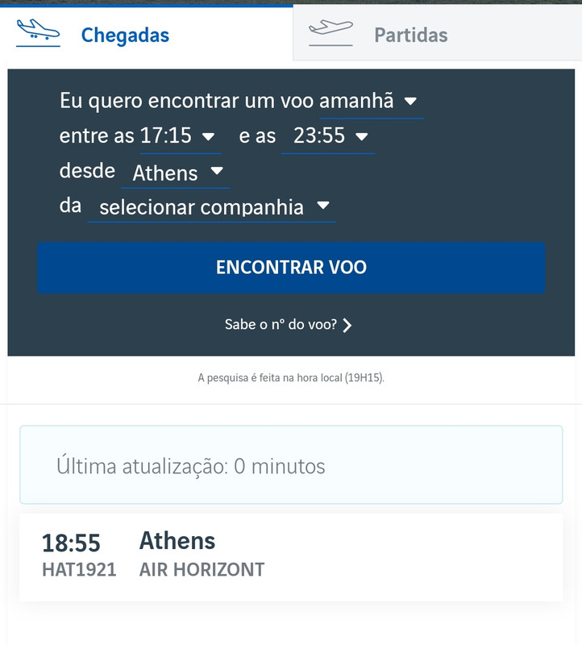
Task: Expand the 17:15 start time dropdown
Action: tap(180, 135)
